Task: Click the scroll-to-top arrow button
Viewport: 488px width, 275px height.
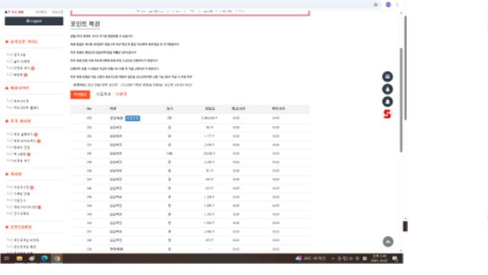Action: 387,241
